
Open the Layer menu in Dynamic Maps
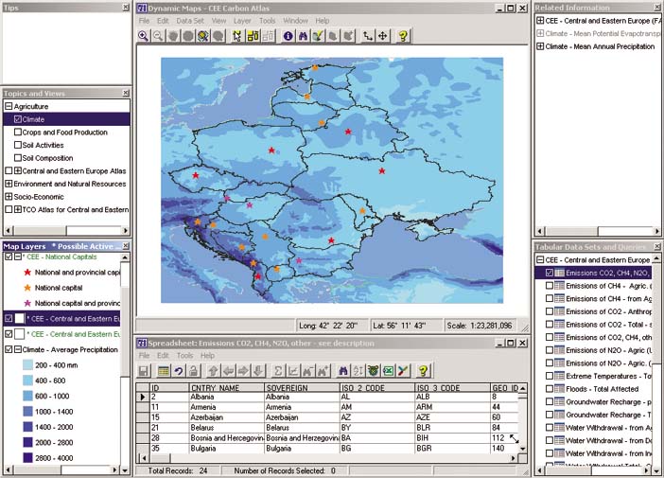pyautogui.click(x=242, y=20)
